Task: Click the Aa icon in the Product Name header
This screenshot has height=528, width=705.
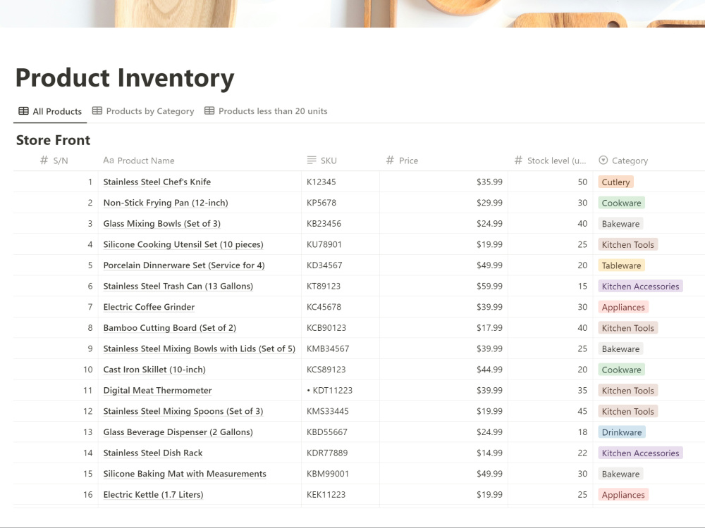Action: click(x=109, y=161)
